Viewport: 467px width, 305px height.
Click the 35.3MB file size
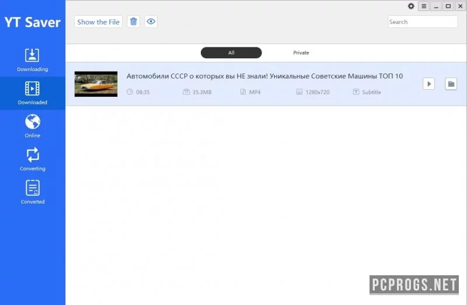pos(201,92)
